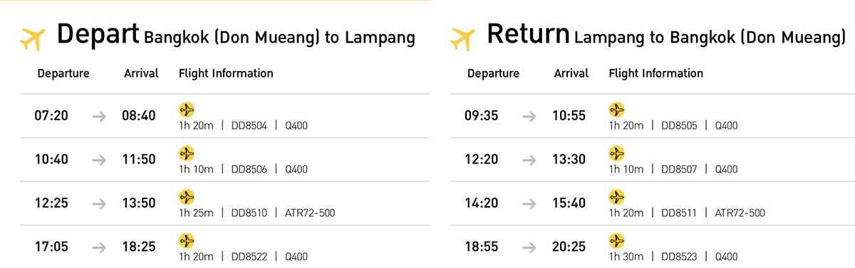
Task: Click flight number DD8511
Action: click(x=679, y=213)
